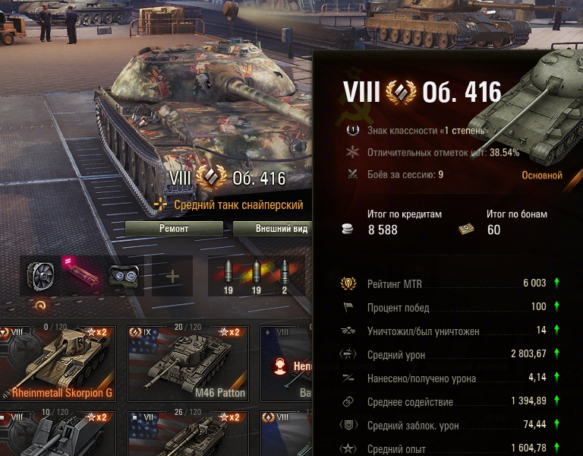Open the pink gun rammer equipment slot
583x456 pixels.
82,276
